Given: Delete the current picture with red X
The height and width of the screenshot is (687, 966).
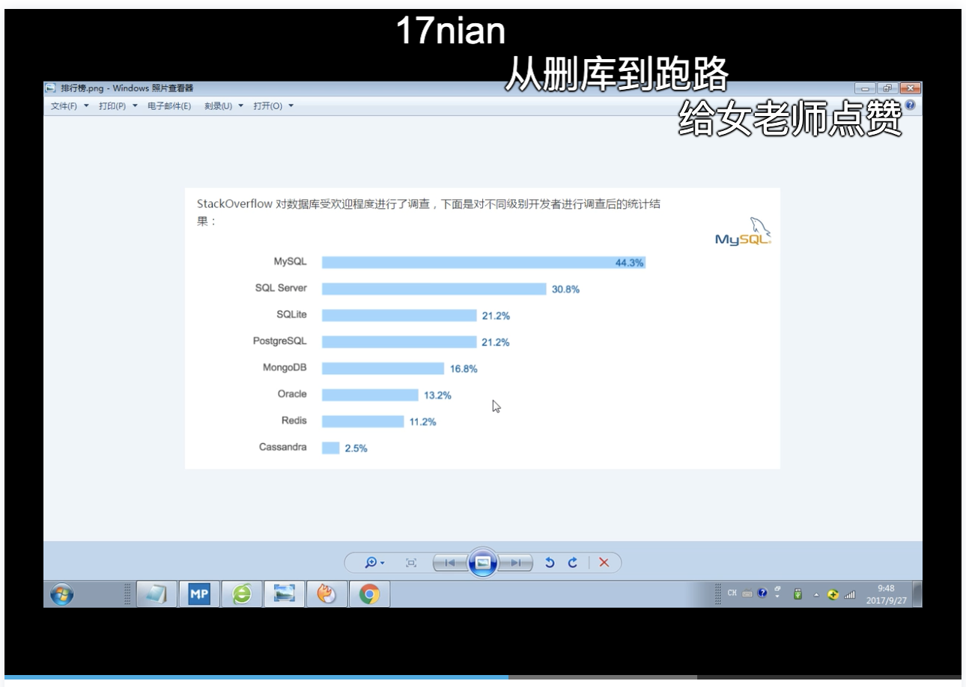Looking at the screenshot, I should coord(604,563).
